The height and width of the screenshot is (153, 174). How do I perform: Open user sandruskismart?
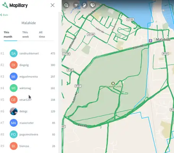pyautogui.click(x=29, y=54)
